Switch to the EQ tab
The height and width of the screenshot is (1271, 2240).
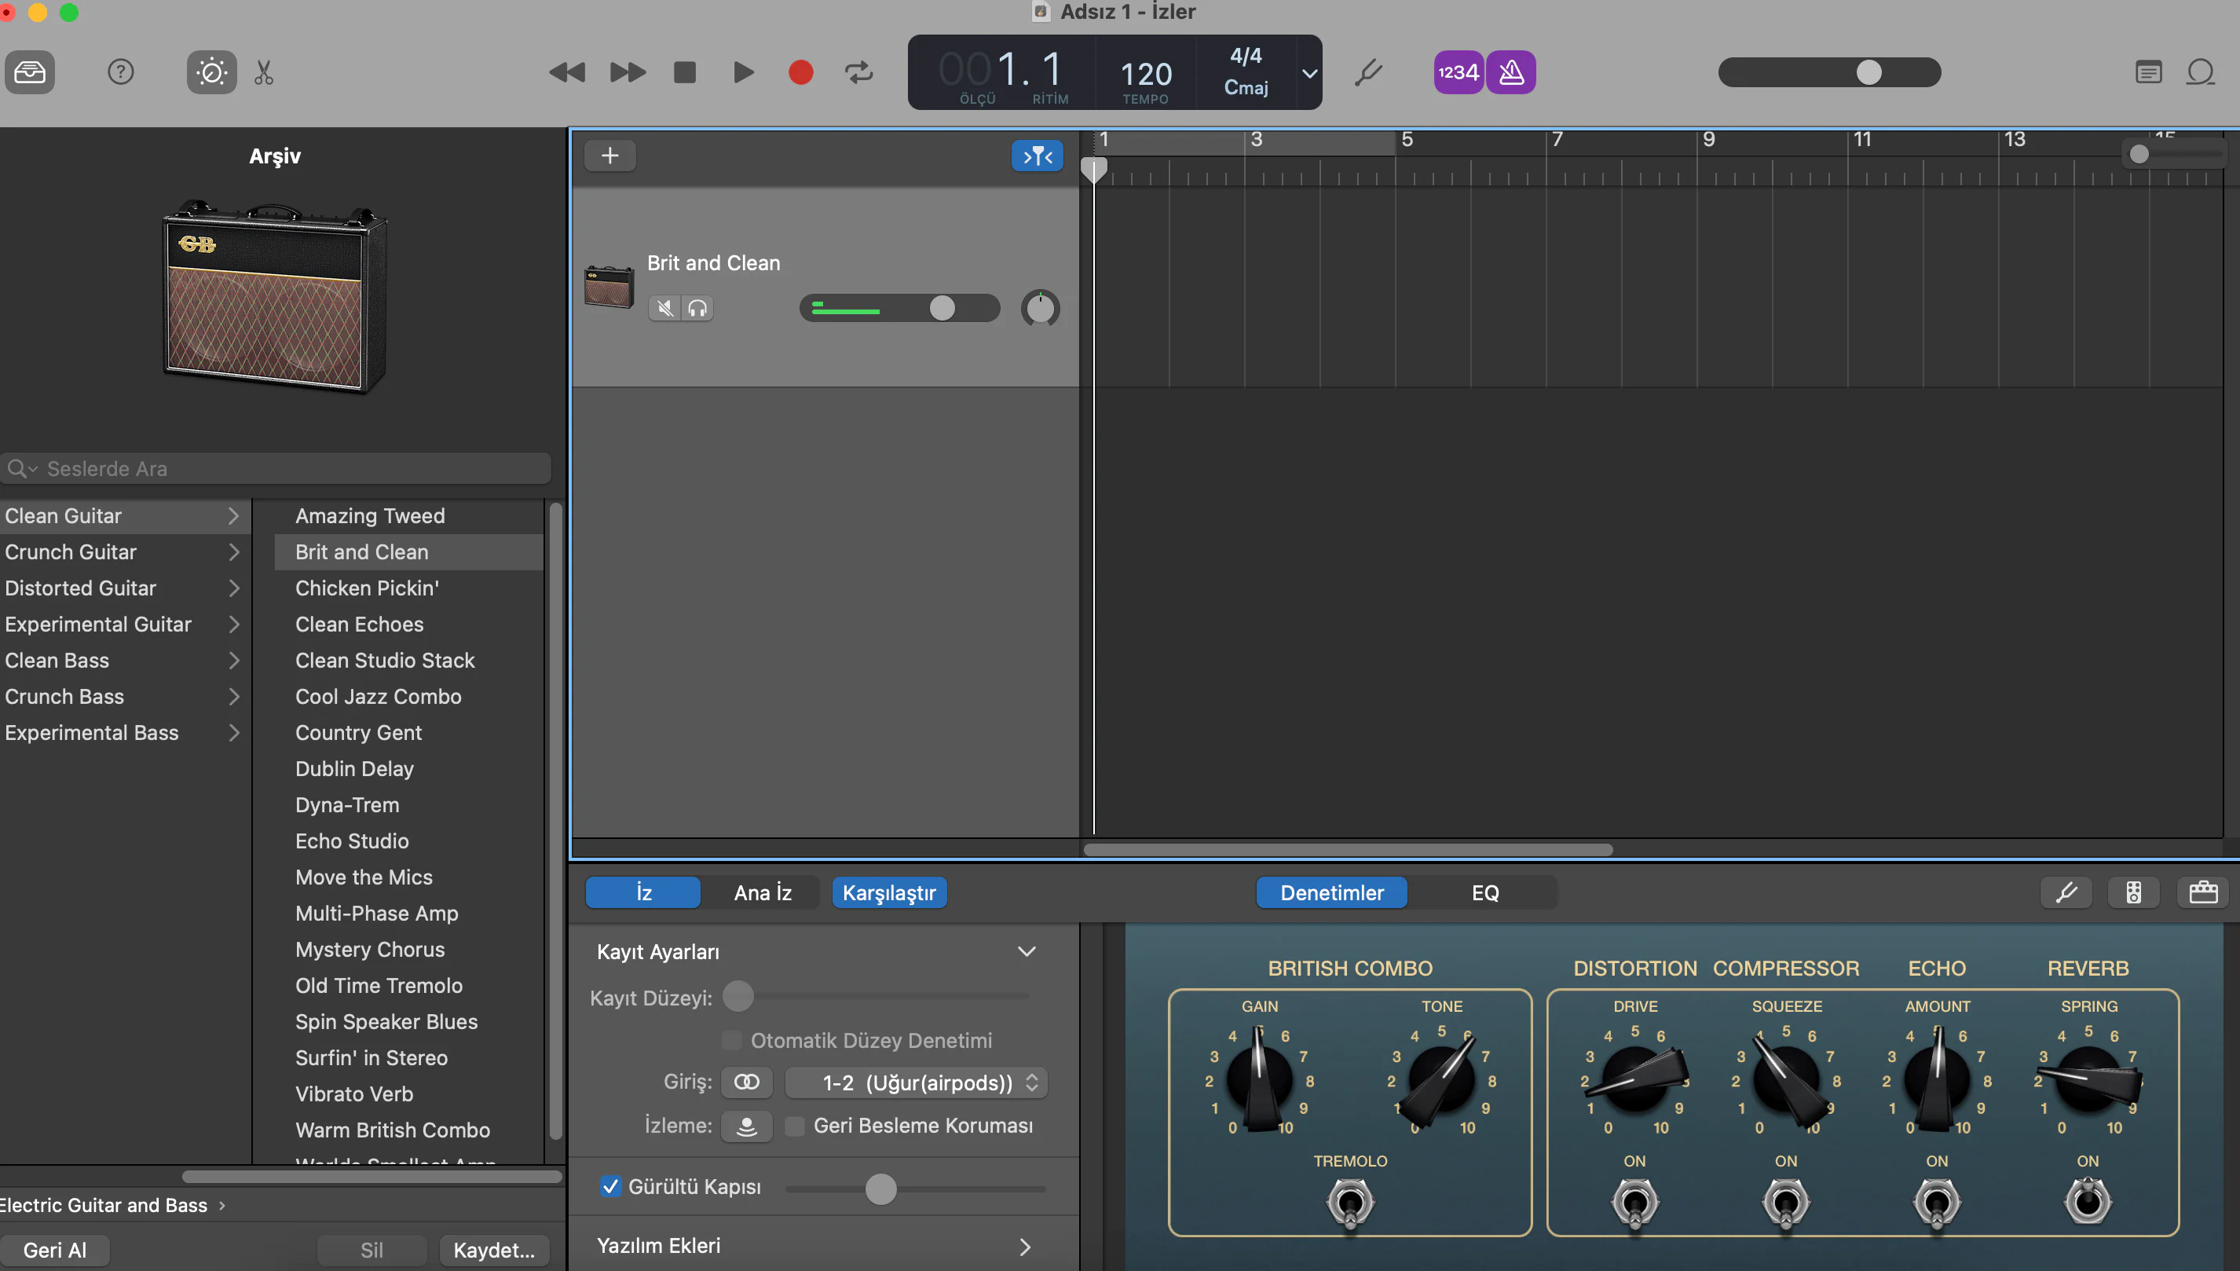(x=1484, y=892)
